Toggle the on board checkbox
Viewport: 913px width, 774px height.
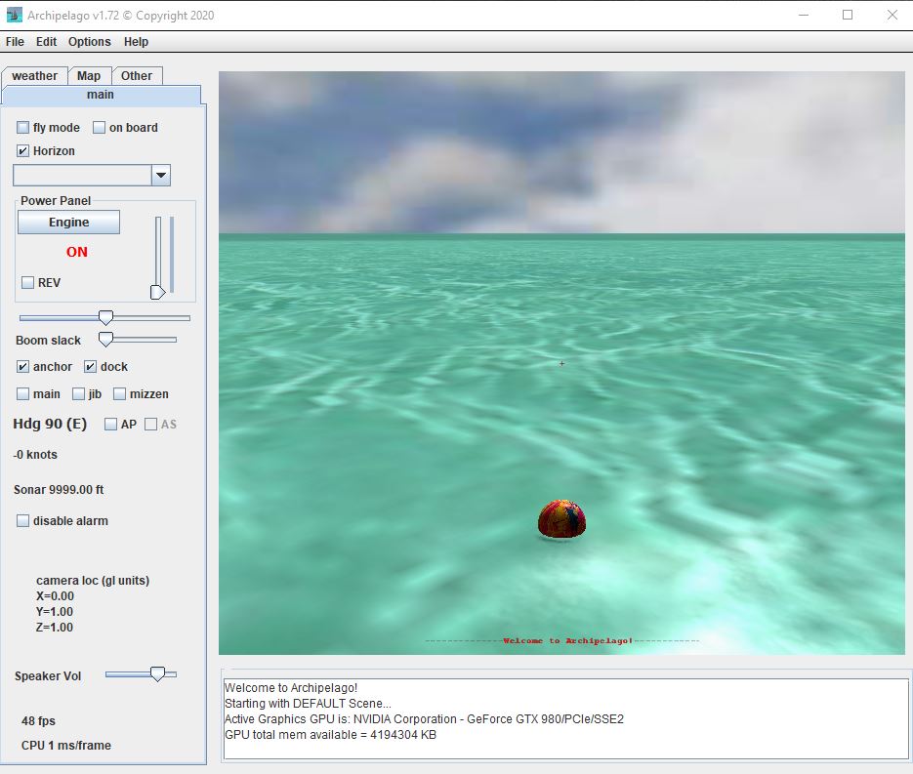click(x=100, y=128)
